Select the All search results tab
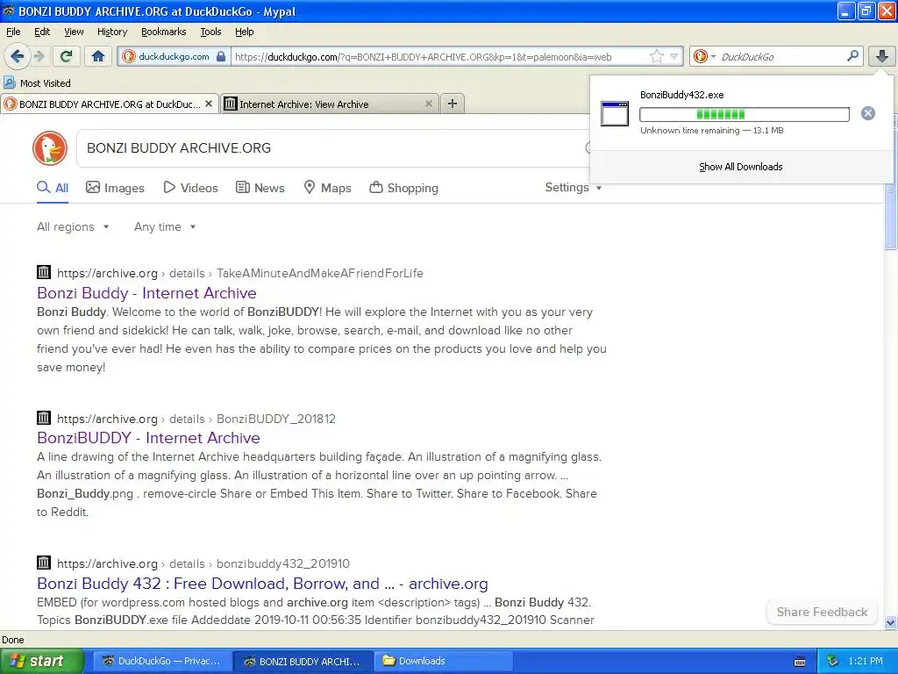This screenshot has height=674, width=898. pos(53,188)
